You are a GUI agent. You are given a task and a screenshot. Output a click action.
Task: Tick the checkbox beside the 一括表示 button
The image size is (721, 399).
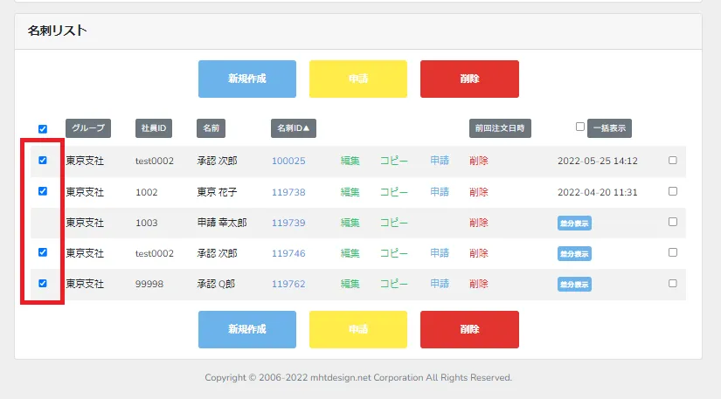(x=580, y=127)
